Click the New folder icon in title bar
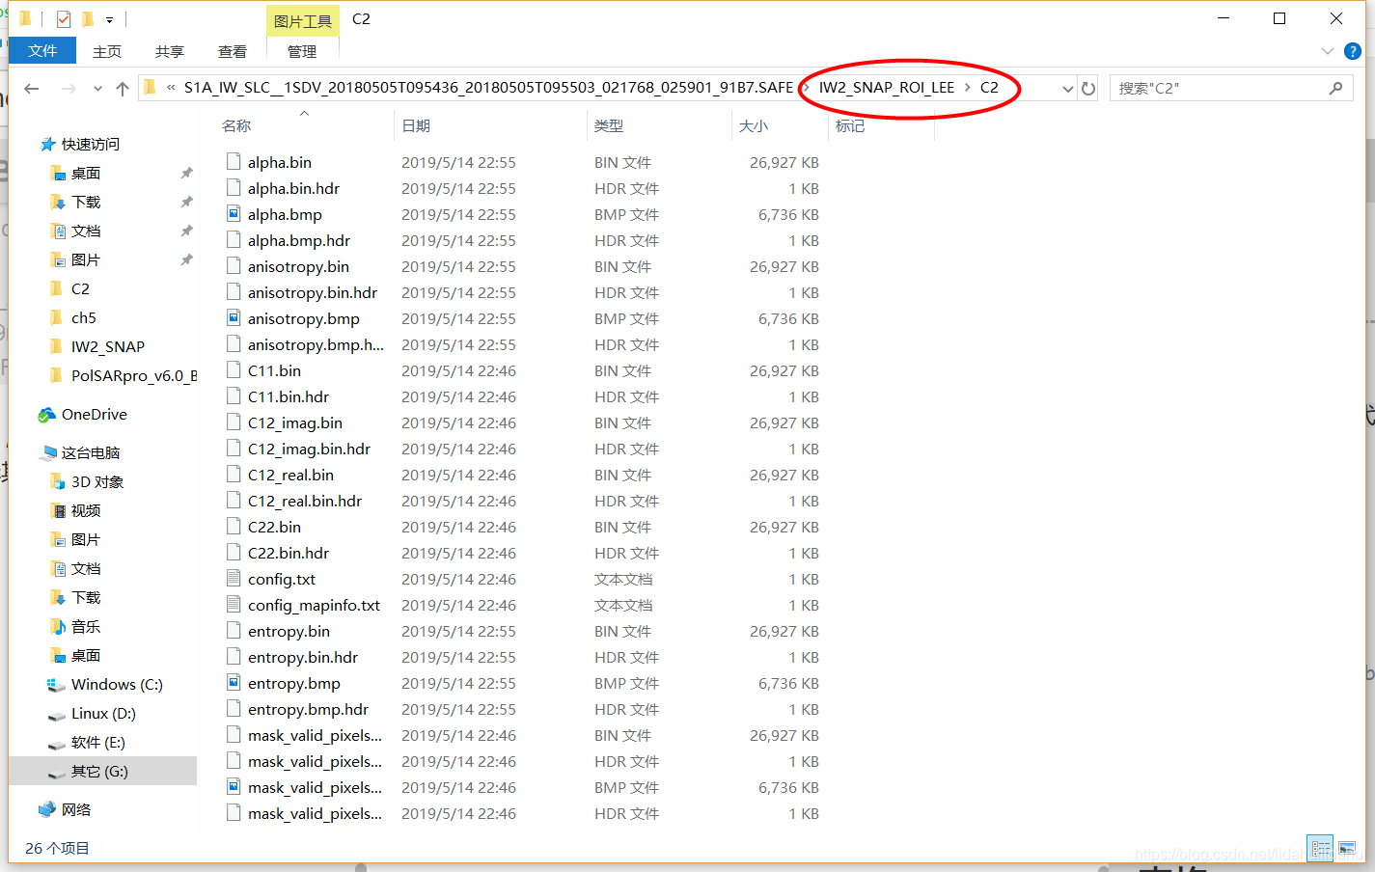The image size is (1375, 872). [x=88, y=19]
